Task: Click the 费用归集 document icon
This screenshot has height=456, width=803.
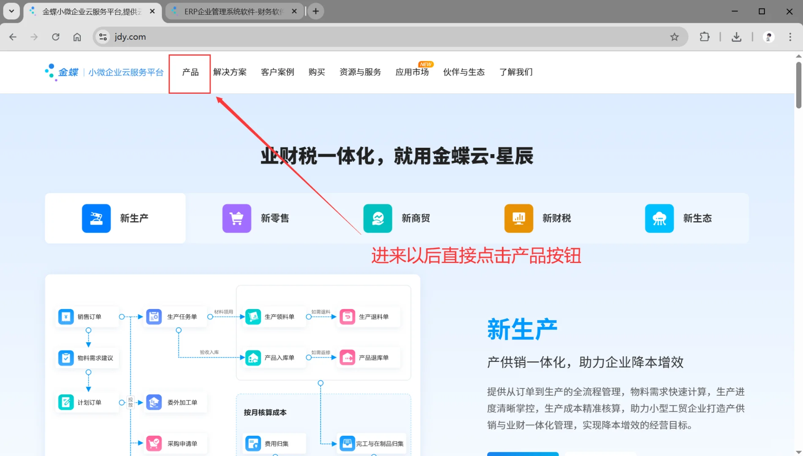Action: coord(252,443)
